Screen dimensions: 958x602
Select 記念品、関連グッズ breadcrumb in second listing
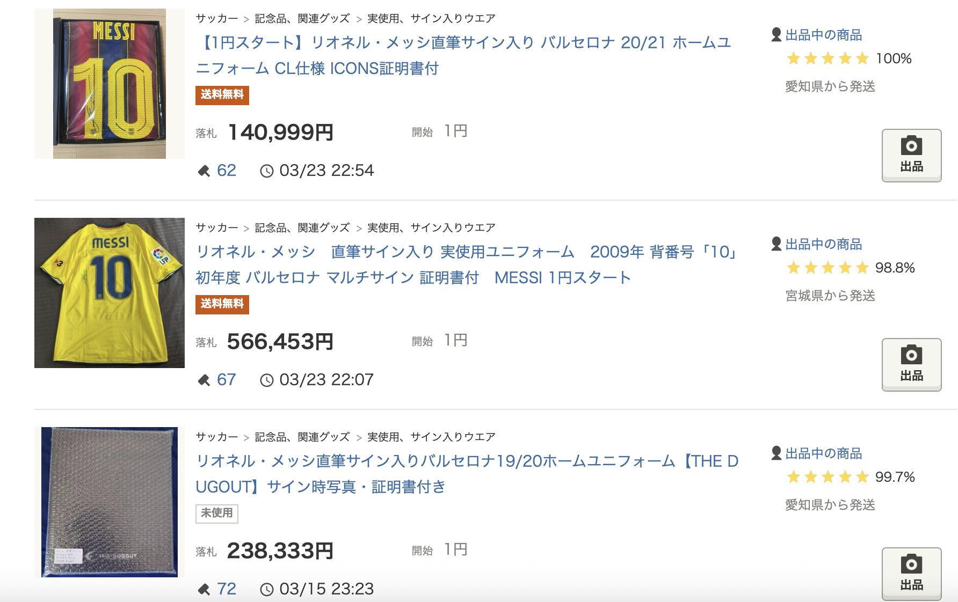[x=302, y=227]
